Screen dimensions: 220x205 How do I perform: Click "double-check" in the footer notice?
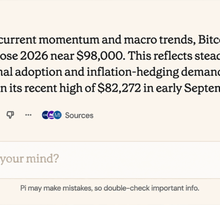tap(126, 188)
